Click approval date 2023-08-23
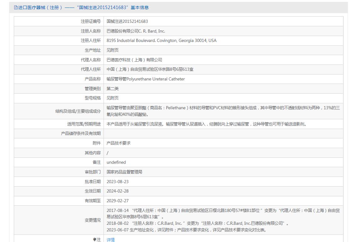The width and height of the screenshot is (358, 242). [x=118, y=182]
